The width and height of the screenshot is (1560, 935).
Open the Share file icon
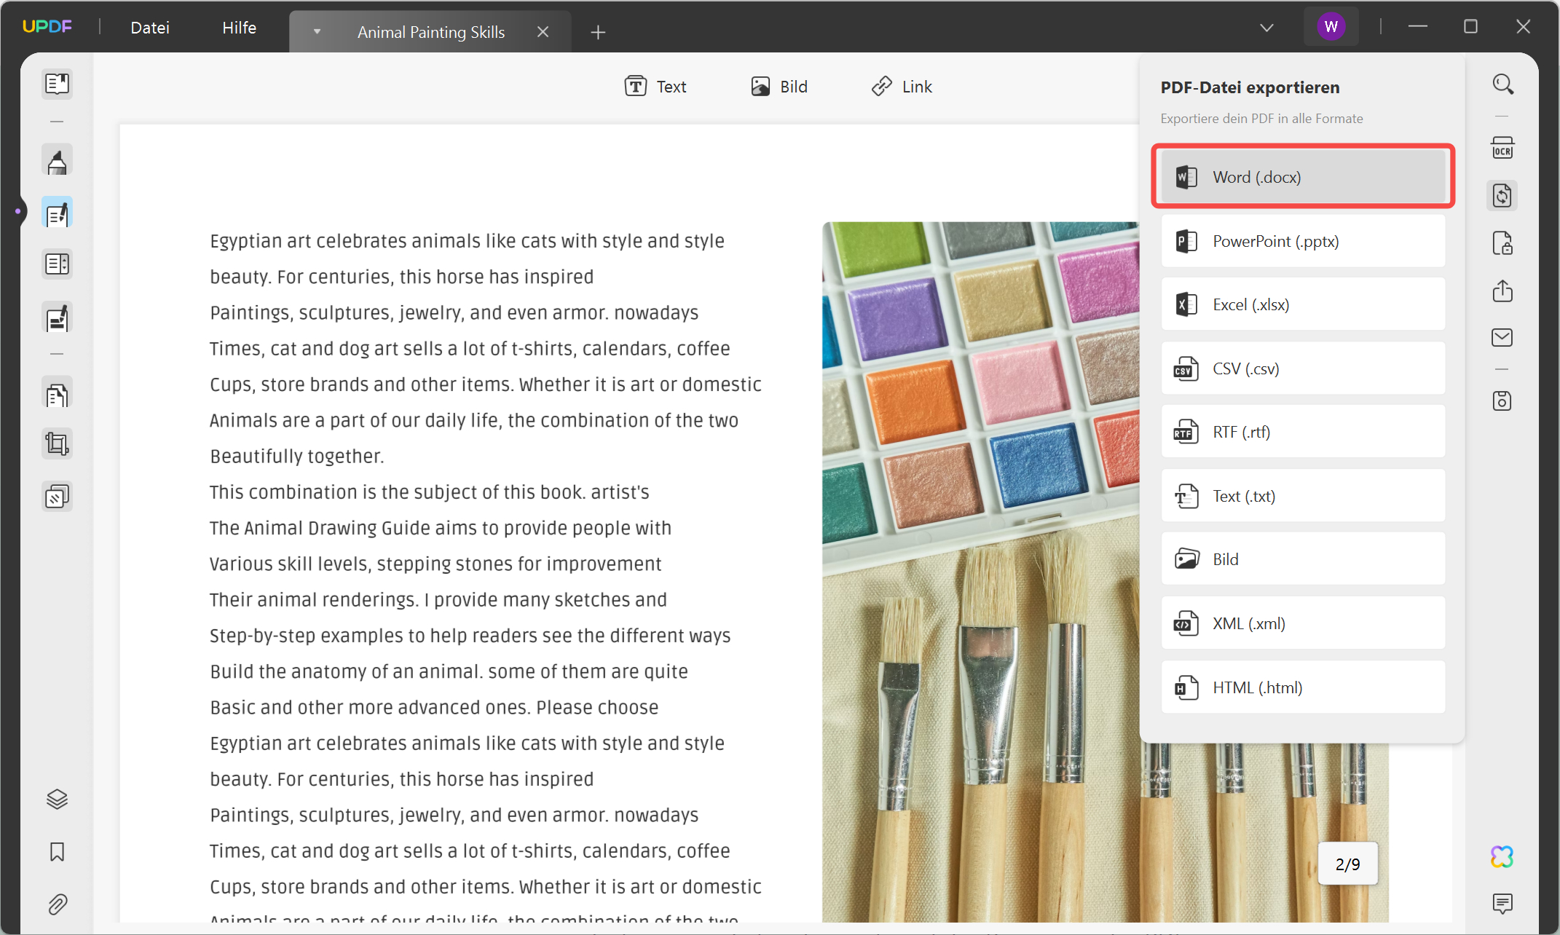tap(1502, 291)
